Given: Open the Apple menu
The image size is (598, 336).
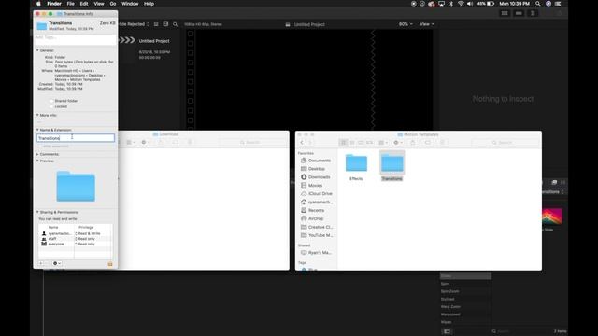Looking at the screenshot, I should pyautogui.click(x=38, y=4).
